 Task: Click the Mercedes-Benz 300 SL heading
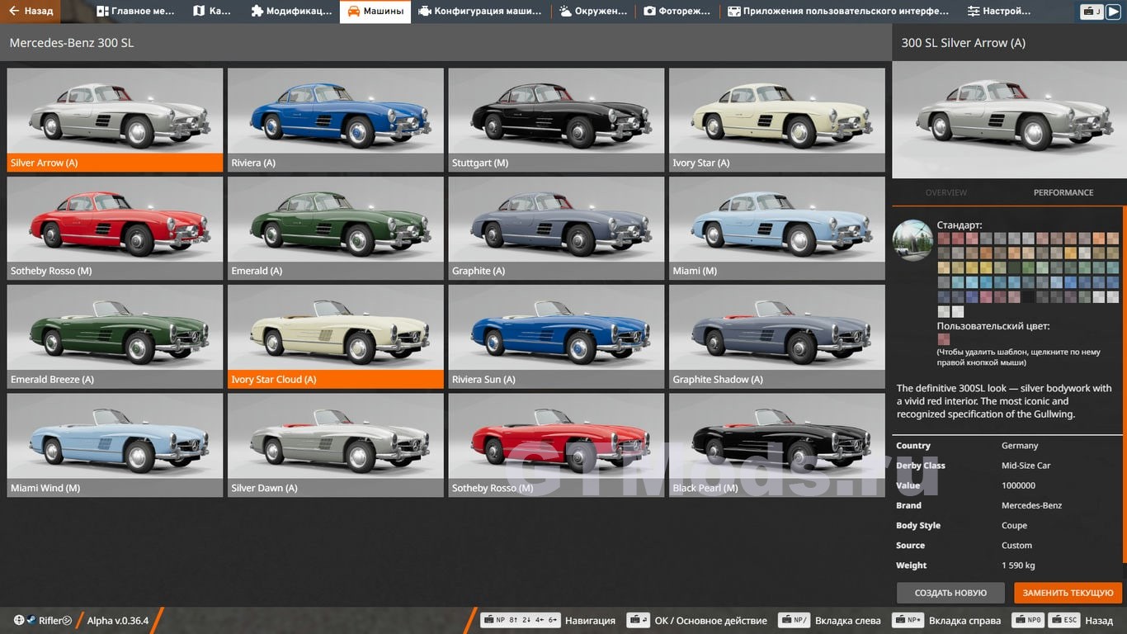[x=72, y=43]
